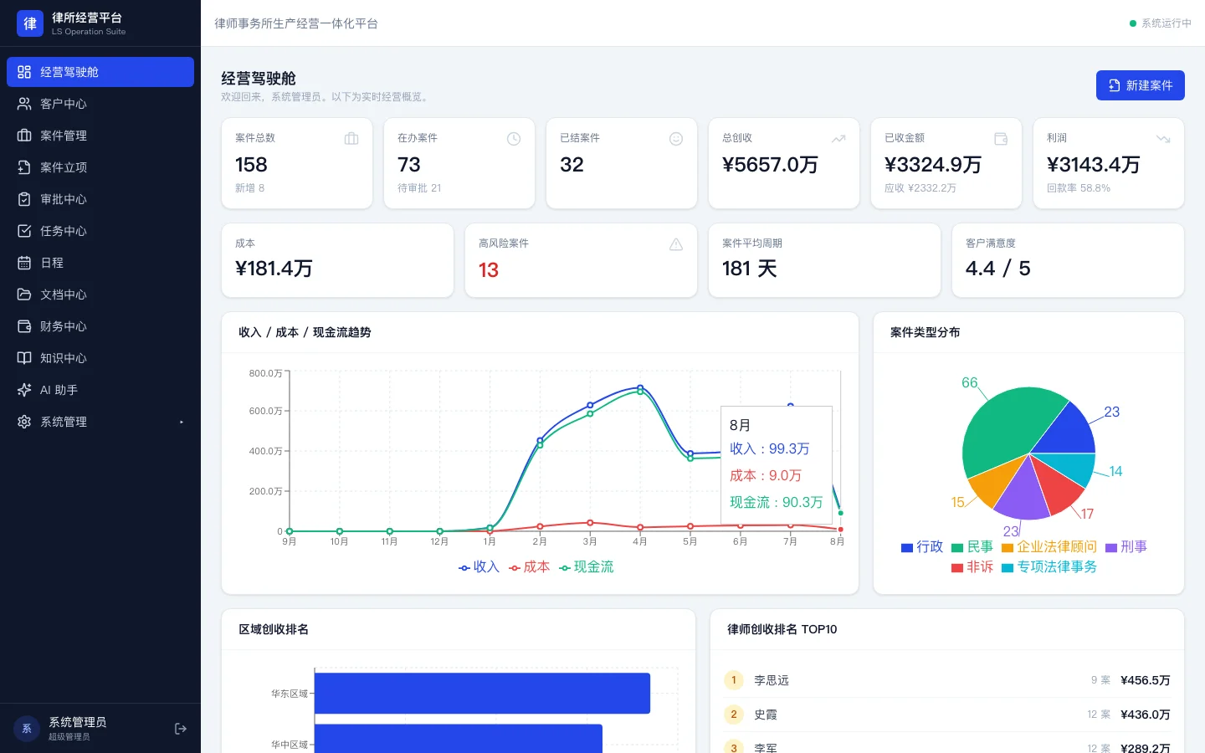The height and width of the screenshot is (753, 1205).
Task: Click the 客户满意度 value 4.4 / 5
Action: pyautogui.click(x=997, y=269)
